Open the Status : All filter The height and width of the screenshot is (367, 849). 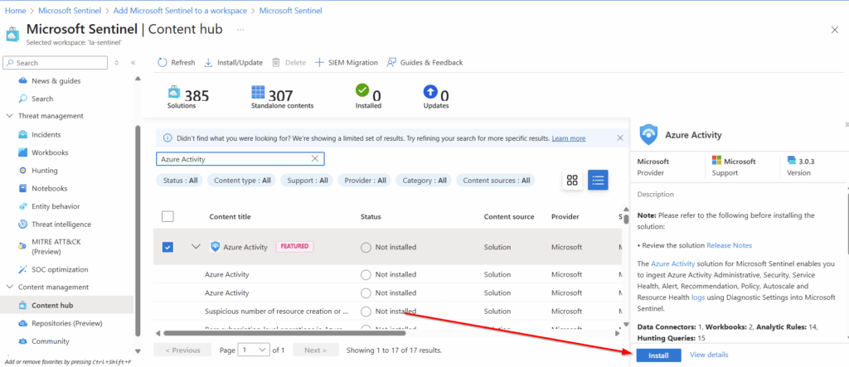point(180,181)
